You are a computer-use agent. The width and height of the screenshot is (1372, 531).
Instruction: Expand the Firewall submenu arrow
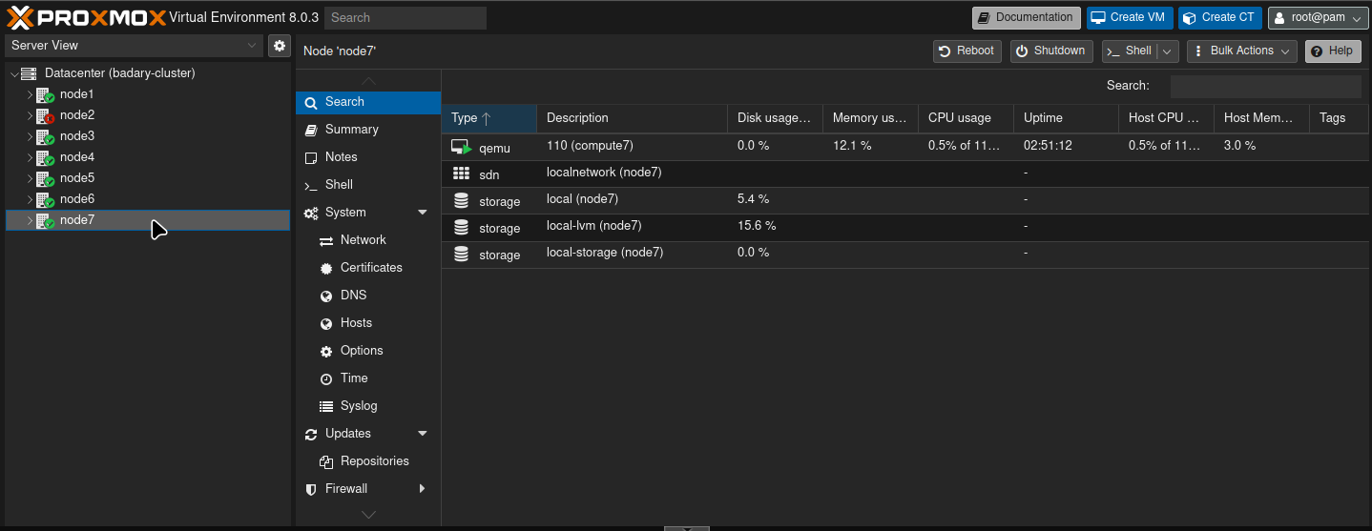(x=423, y=489)
